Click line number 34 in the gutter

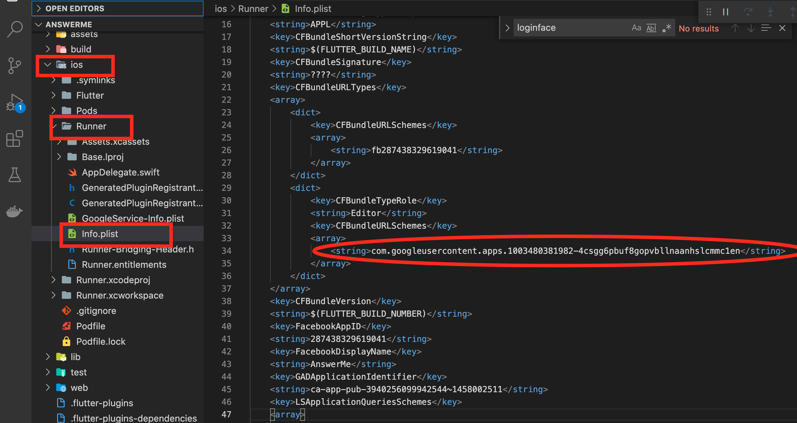pos(226,251)
